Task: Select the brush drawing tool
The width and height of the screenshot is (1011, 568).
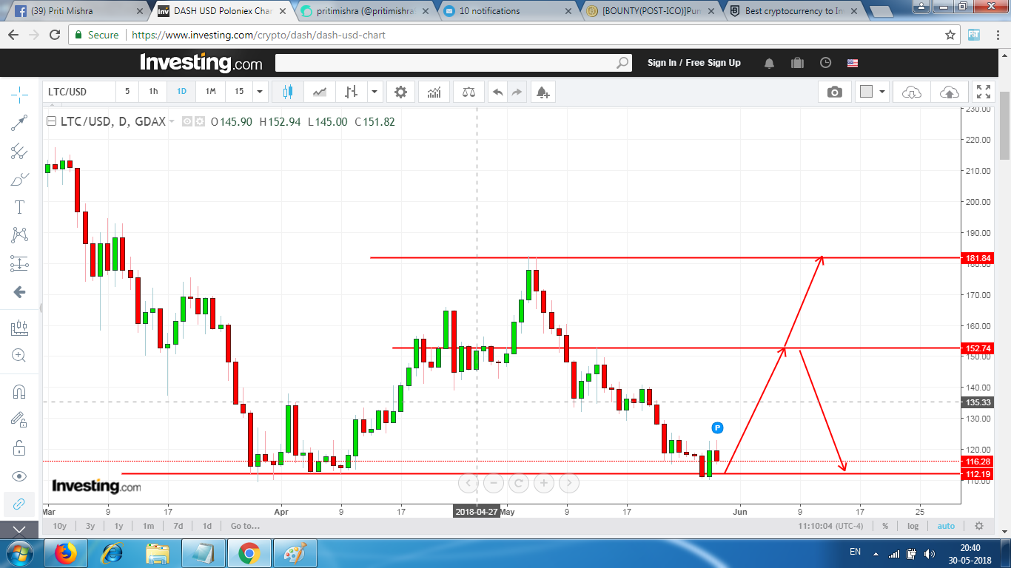Action: pos(19,180)
